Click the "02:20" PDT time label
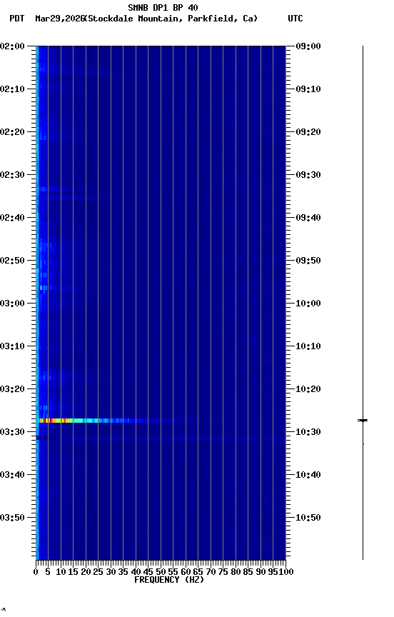 (12, 132)
